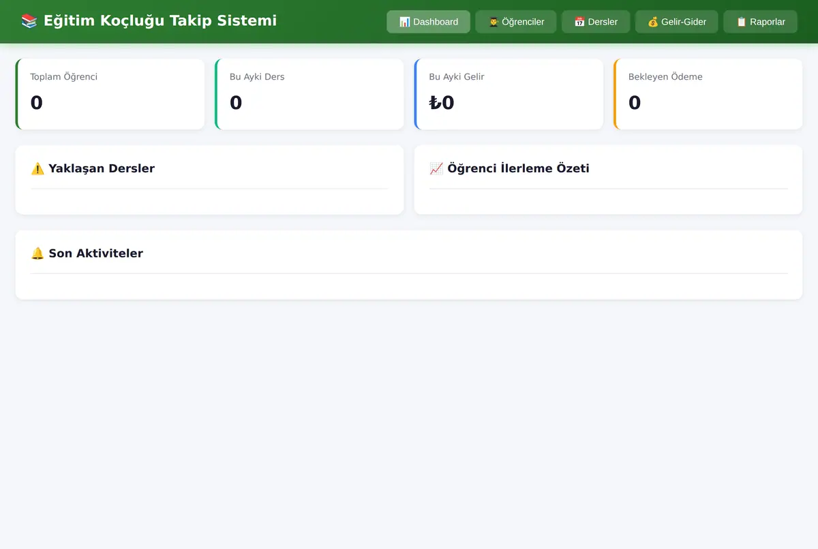Screen dimensions: 818x549
Task: Show the Raporlar tab
Action: 761,22
